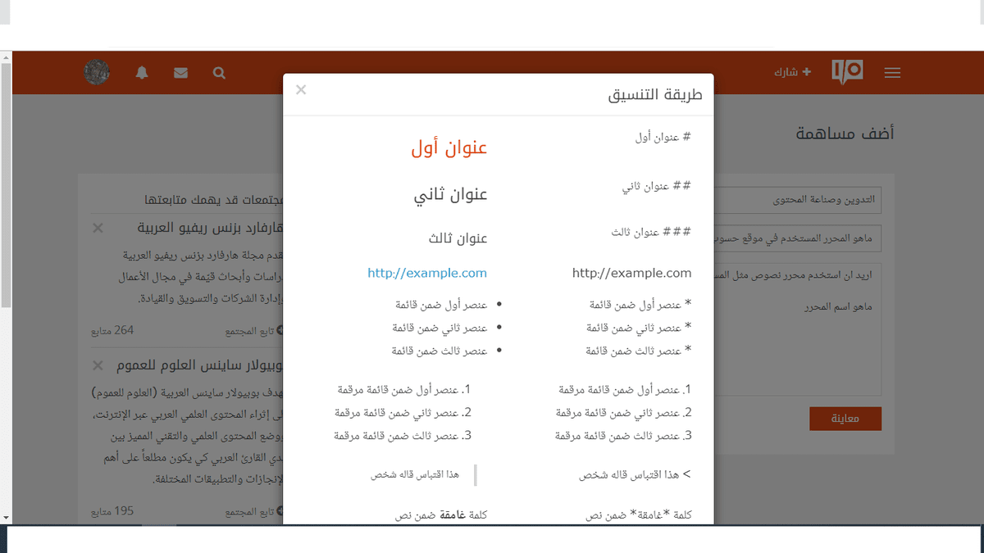Open the user avatar profile

(x=98, y=71)
